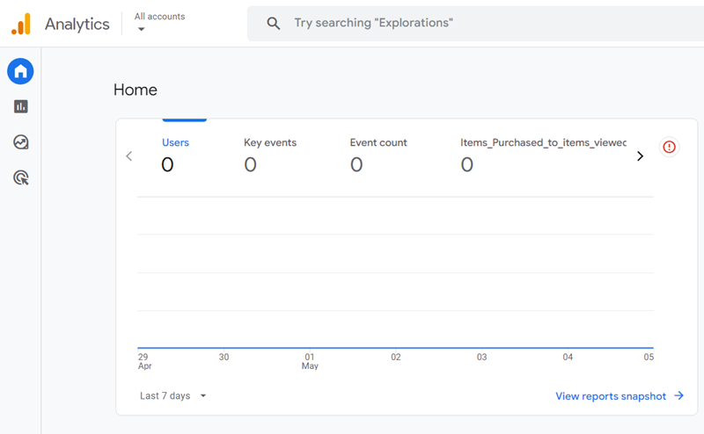Open the Home sidebar icon

pyautogui.click(x=20, y=71)
